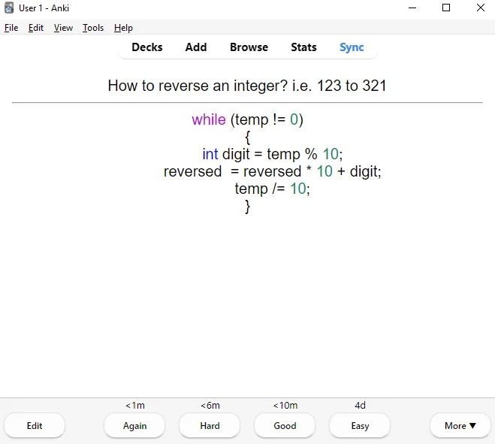Image resolution: width=495 pixels, height=444 pixels.
Task: Open the File menu
Action: click(x=11, y=28)
